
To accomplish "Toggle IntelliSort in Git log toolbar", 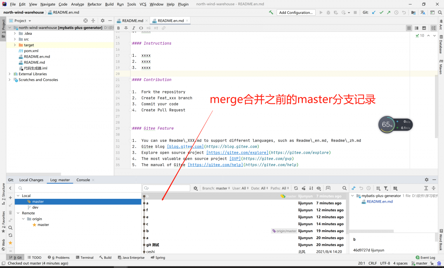I will [311, 188].
